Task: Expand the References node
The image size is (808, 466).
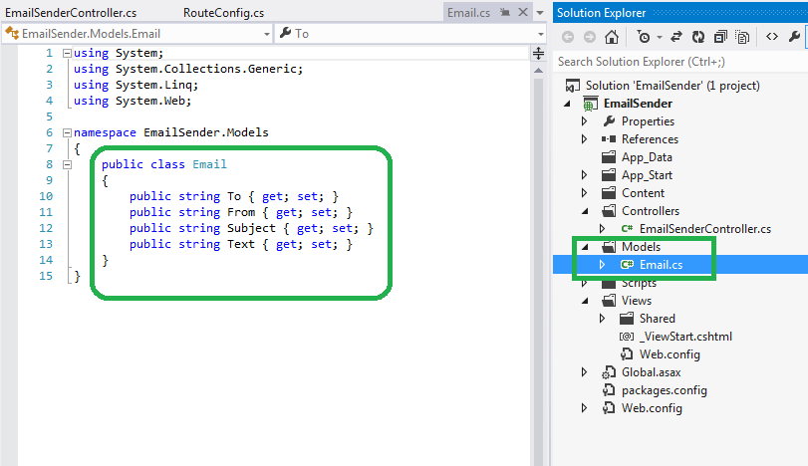Action: 585,139
